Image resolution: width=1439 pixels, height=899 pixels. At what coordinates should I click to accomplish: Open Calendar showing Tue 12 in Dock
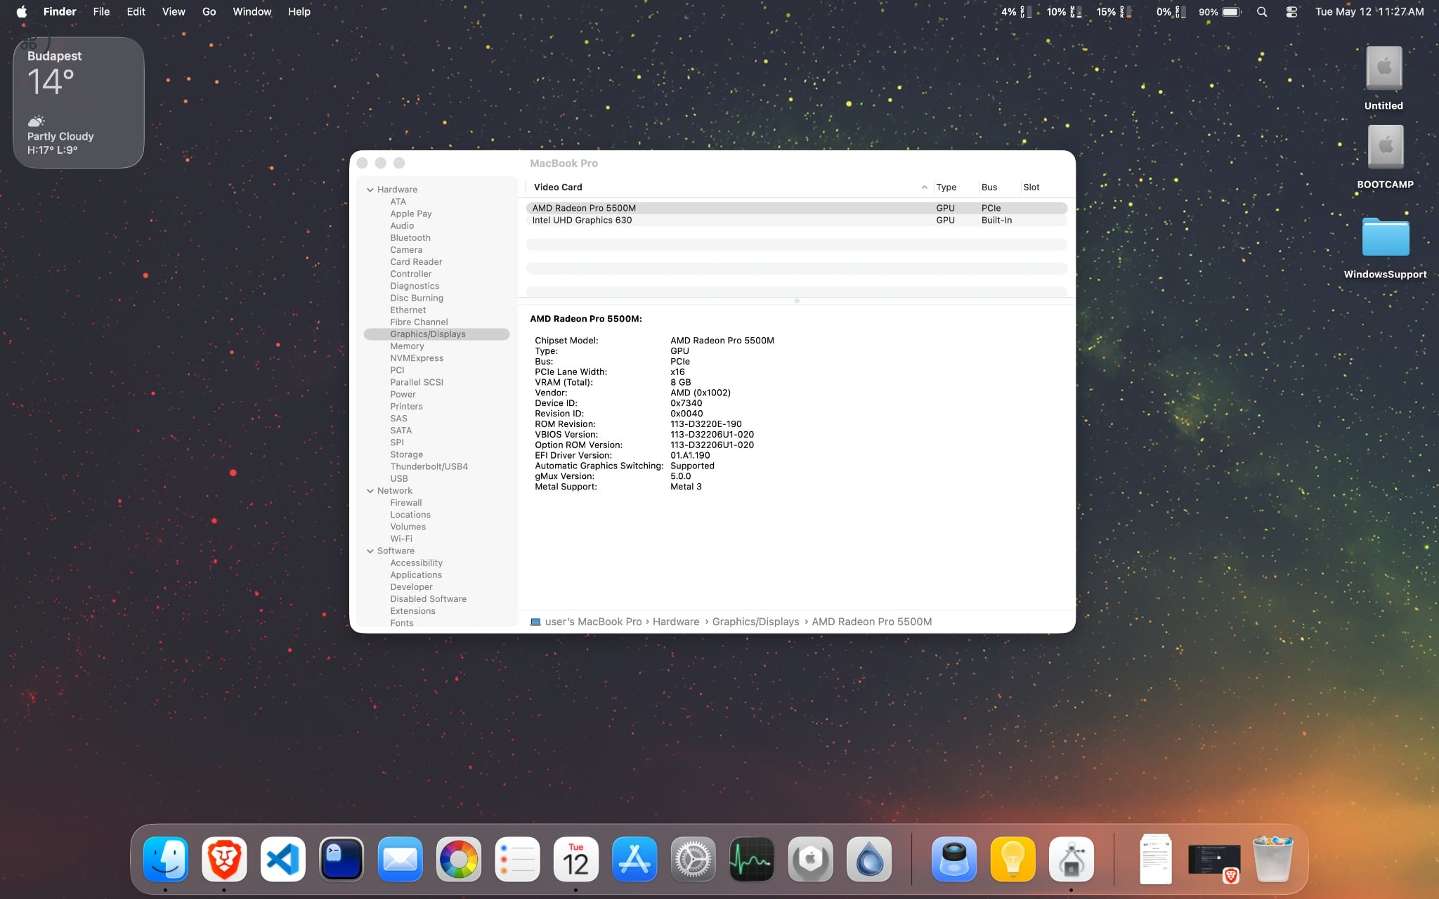tap(576, 859)
